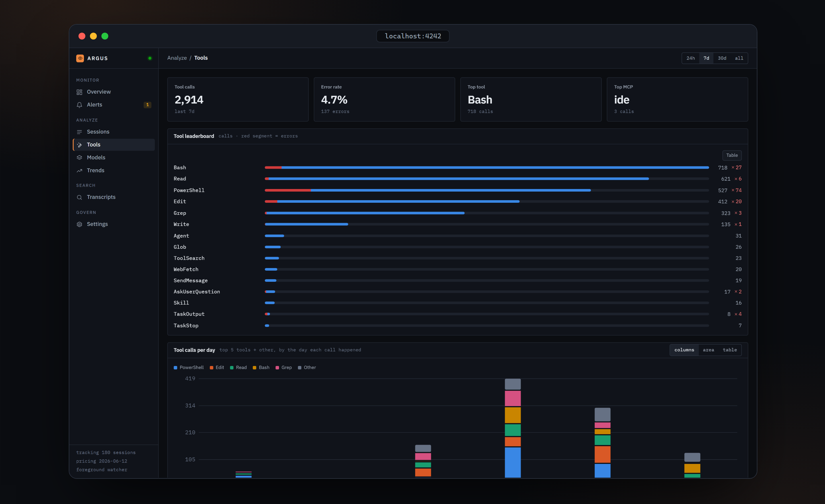Click the WebFetch row label
825x504 pixels.
pyautogui.click(x=186, y=269)
